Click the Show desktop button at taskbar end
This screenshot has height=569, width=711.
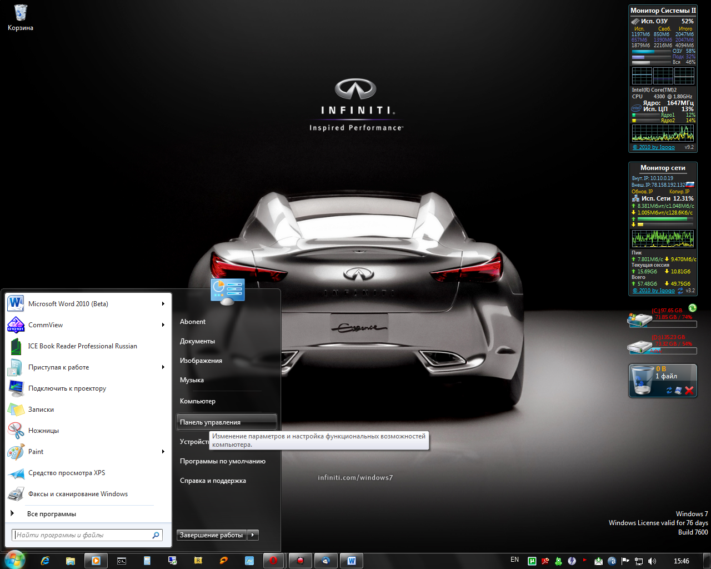tap(707, 561)
